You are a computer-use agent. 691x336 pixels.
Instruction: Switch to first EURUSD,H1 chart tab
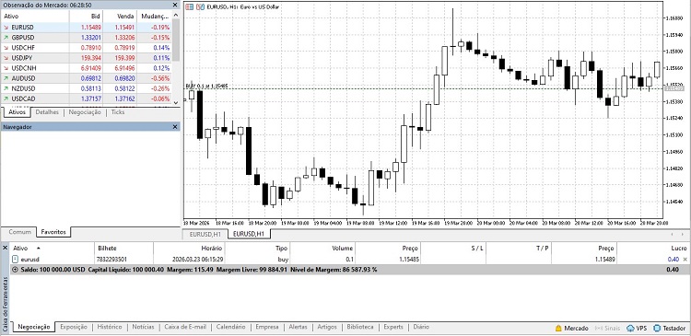[205, 234]
